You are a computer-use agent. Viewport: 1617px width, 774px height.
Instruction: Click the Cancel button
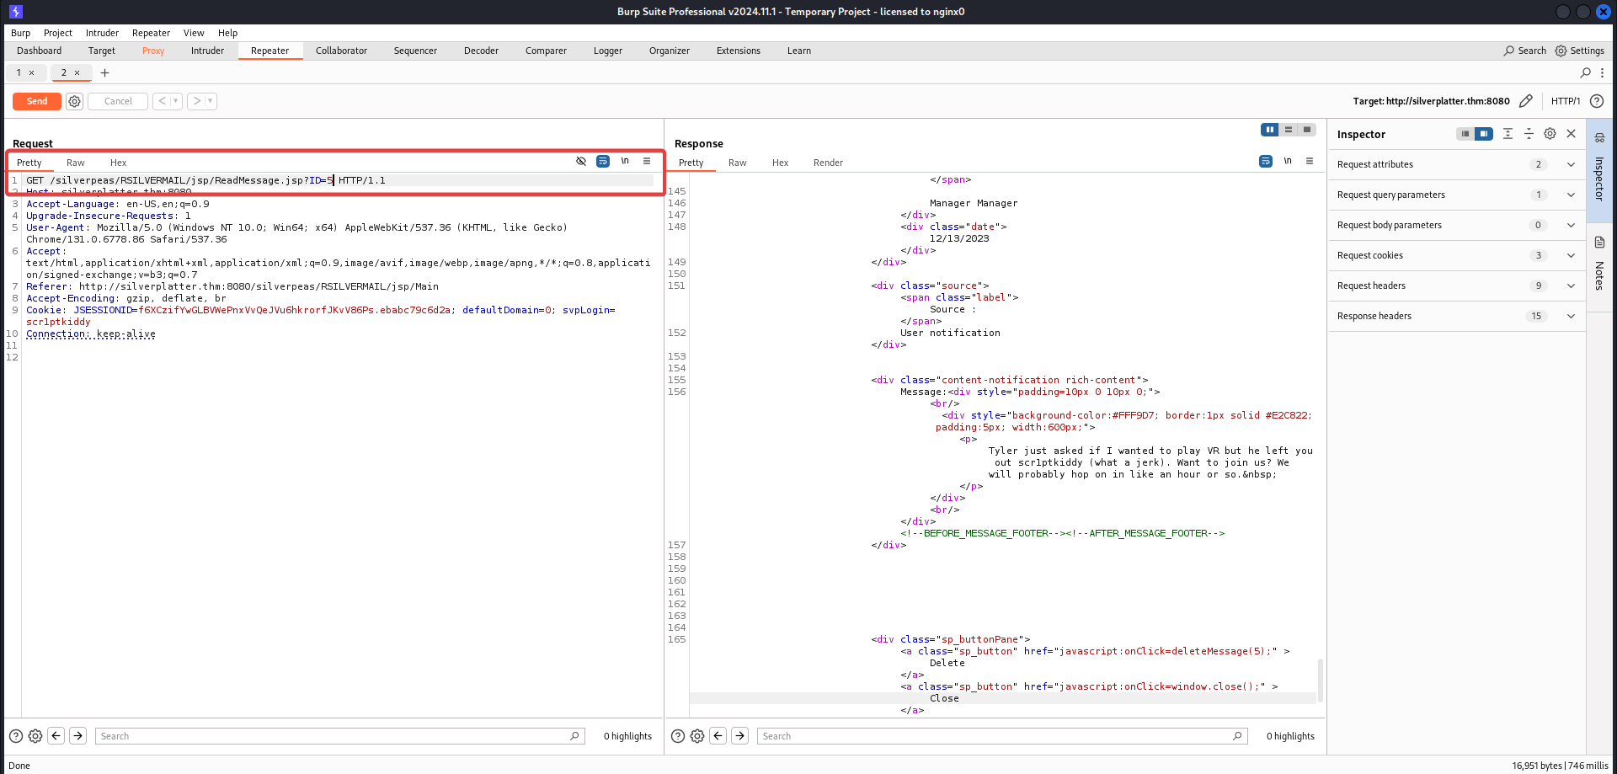coord(118,101)
